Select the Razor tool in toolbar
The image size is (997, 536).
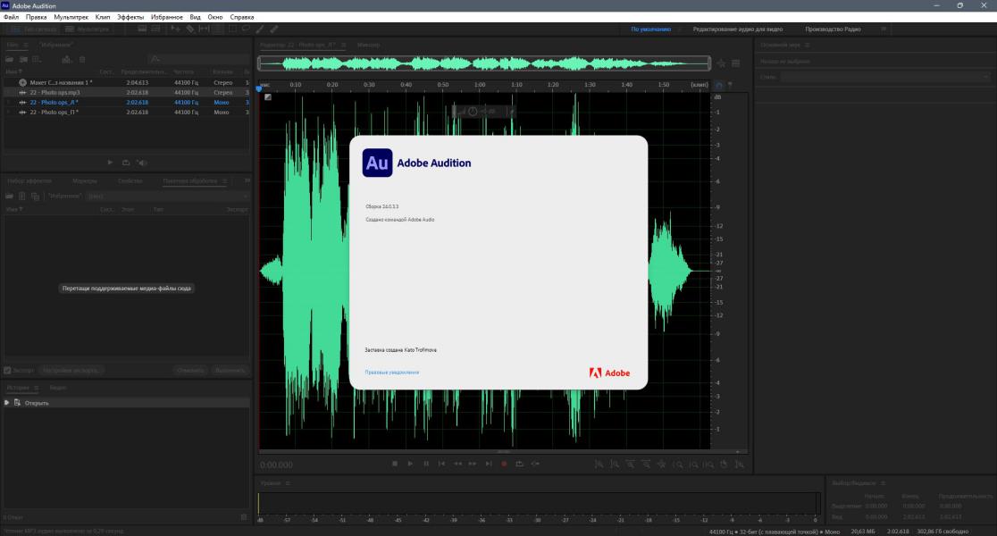(x=189, y=29)
